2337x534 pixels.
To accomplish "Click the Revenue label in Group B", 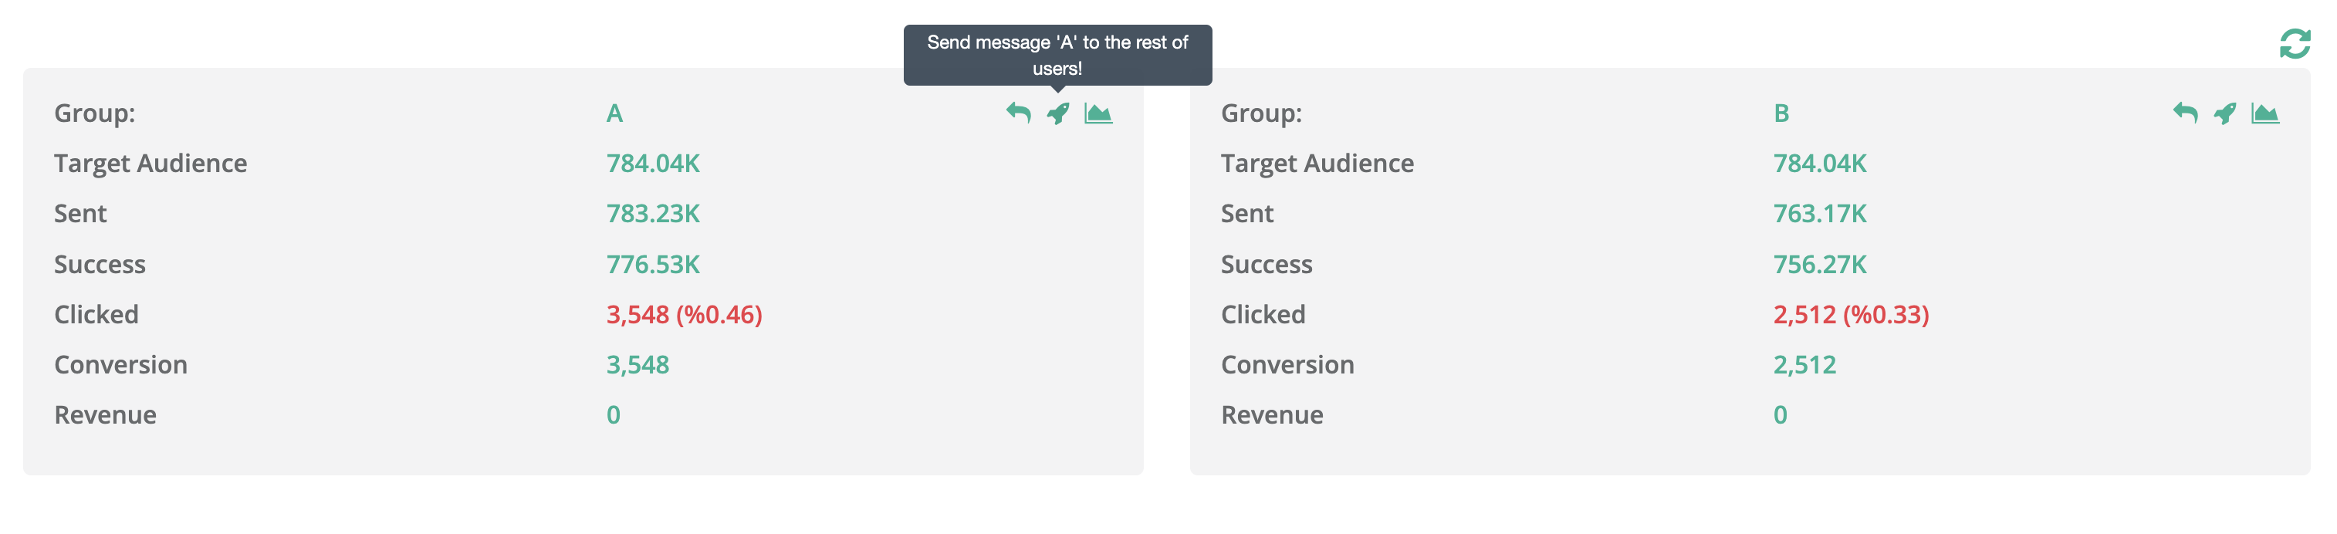I will click(1272, 415).
